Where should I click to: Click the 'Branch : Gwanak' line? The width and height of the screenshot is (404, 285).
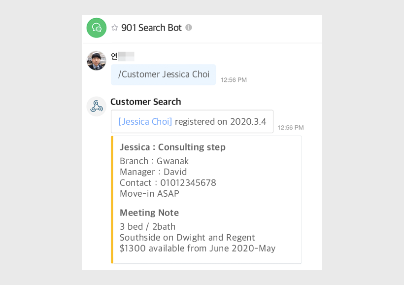pyautogui.click(x=154, y=161)
